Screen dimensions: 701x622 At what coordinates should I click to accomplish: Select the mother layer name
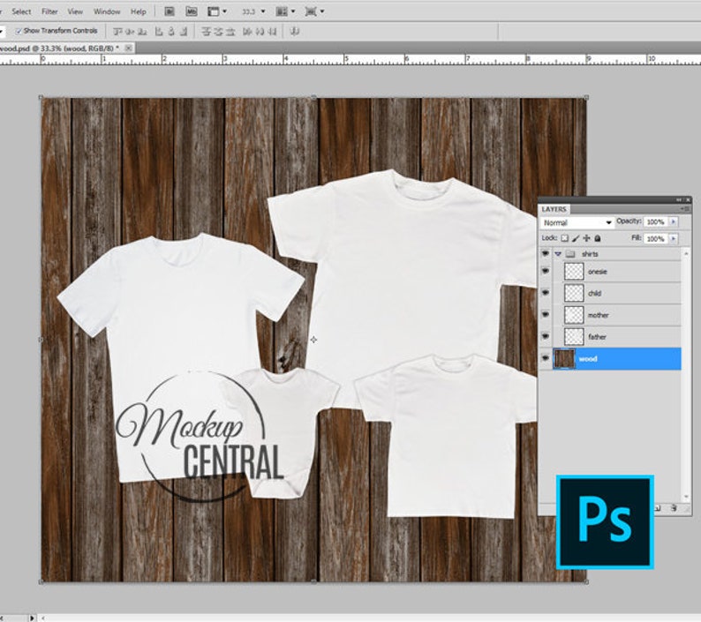[x=599, y=315]
